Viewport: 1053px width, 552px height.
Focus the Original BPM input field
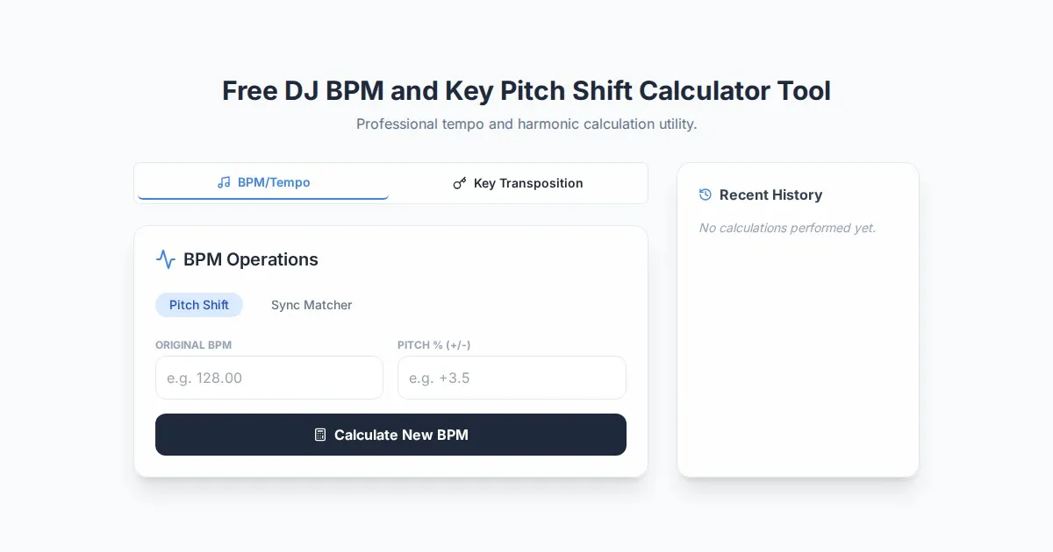[269, 378]
